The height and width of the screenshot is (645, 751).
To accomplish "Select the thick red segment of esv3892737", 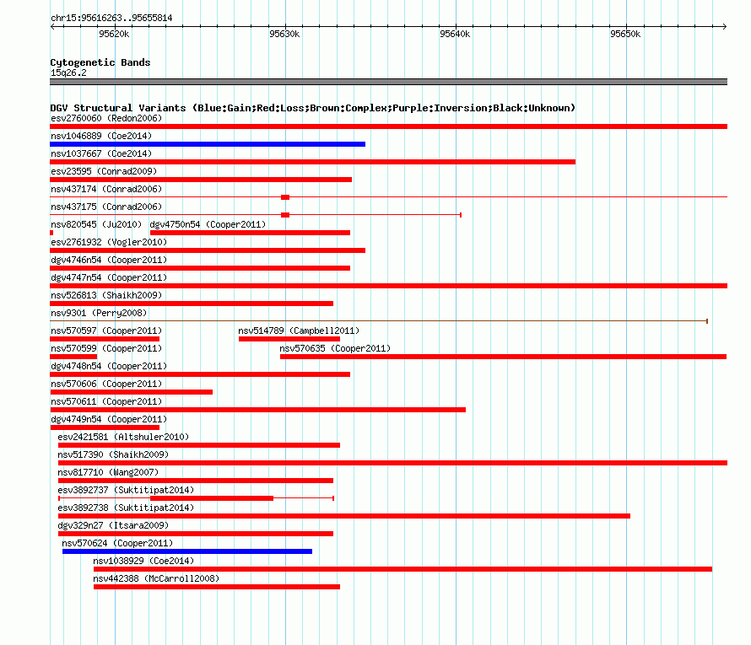I will 212,498.
